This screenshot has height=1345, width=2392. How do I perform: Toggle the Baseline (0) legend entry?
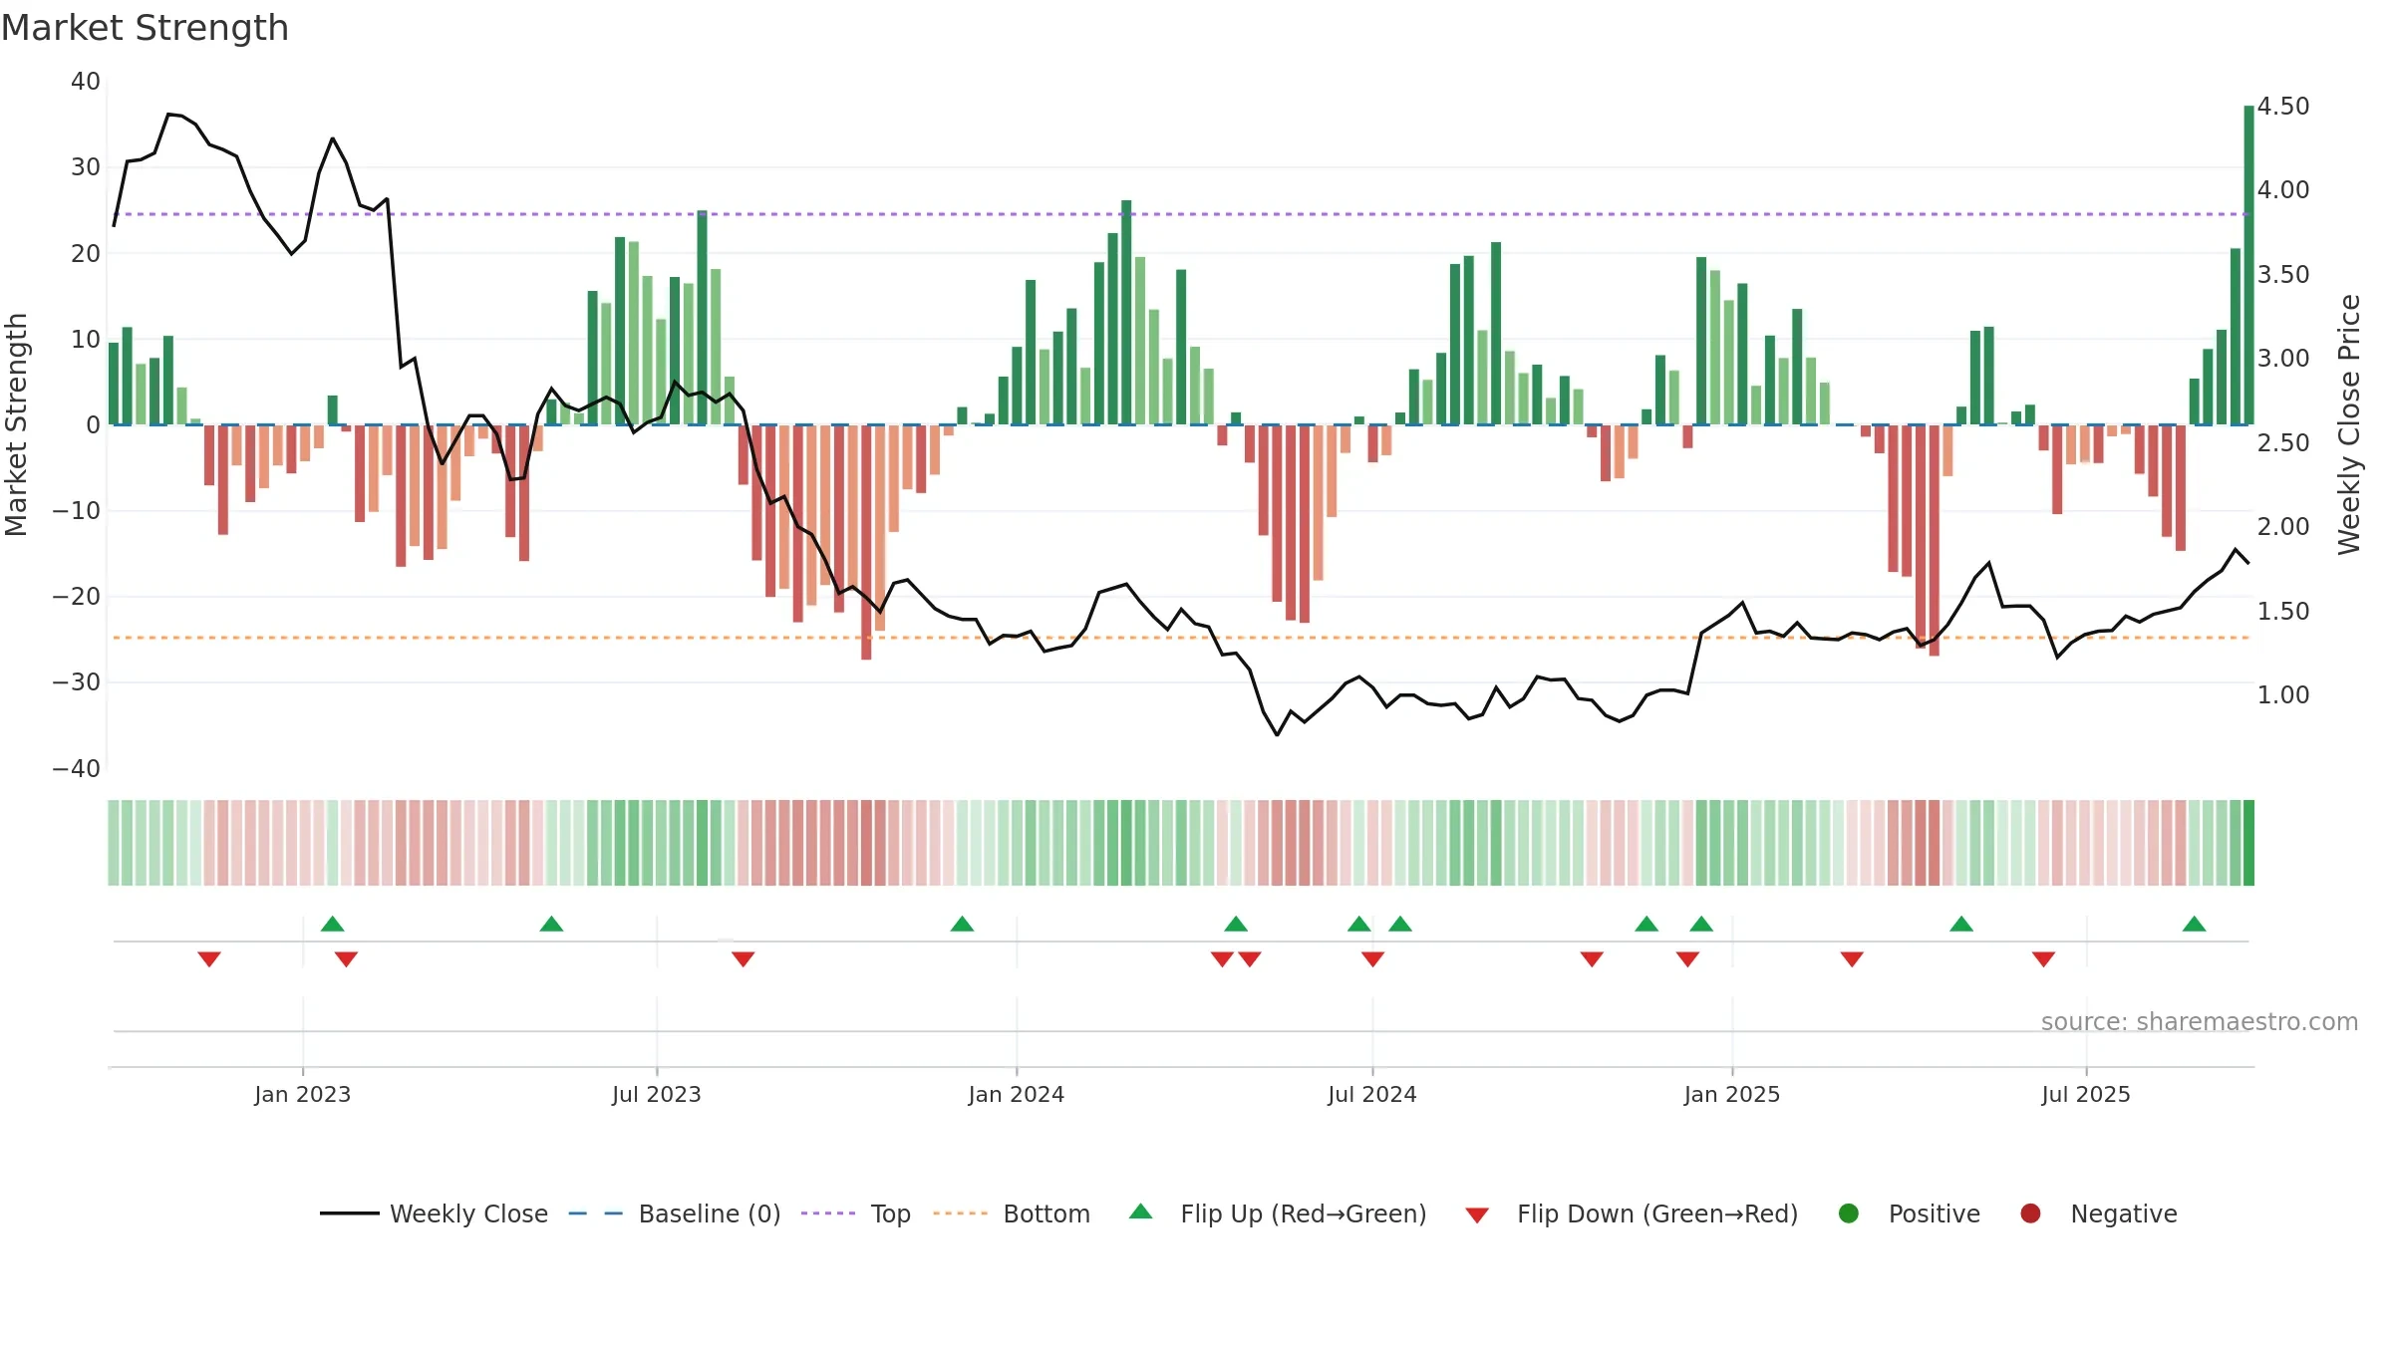(675, 1213)
